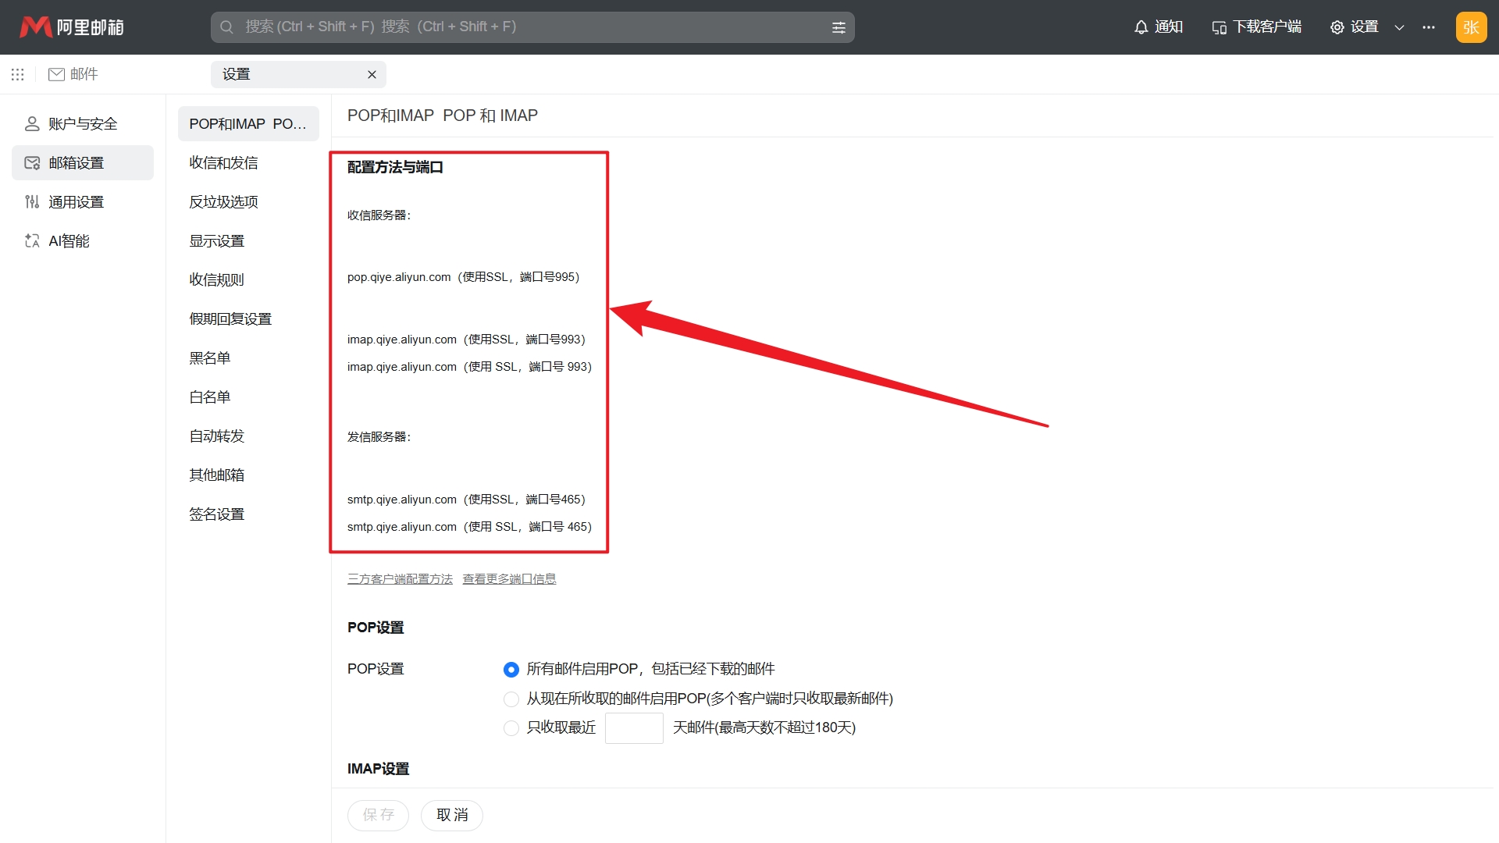Open the user avatar 张
Screen dimensions: 1499x843
(1471, 27)
